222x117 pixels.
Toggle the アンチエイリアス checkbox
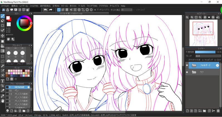[x=95, y=10]
